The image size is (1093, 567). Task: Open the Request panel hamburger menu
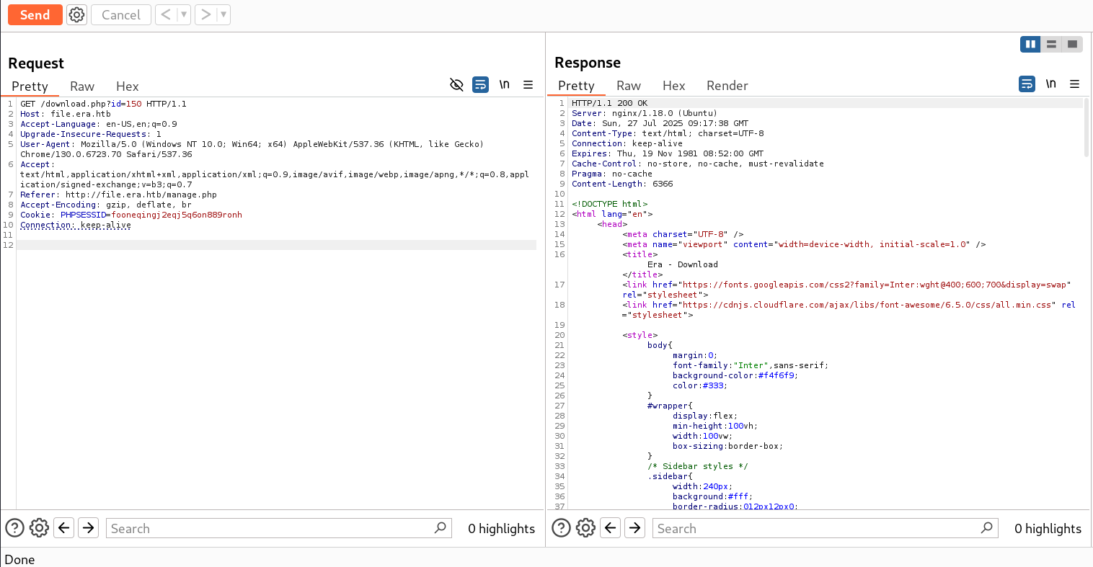point(528,85)
